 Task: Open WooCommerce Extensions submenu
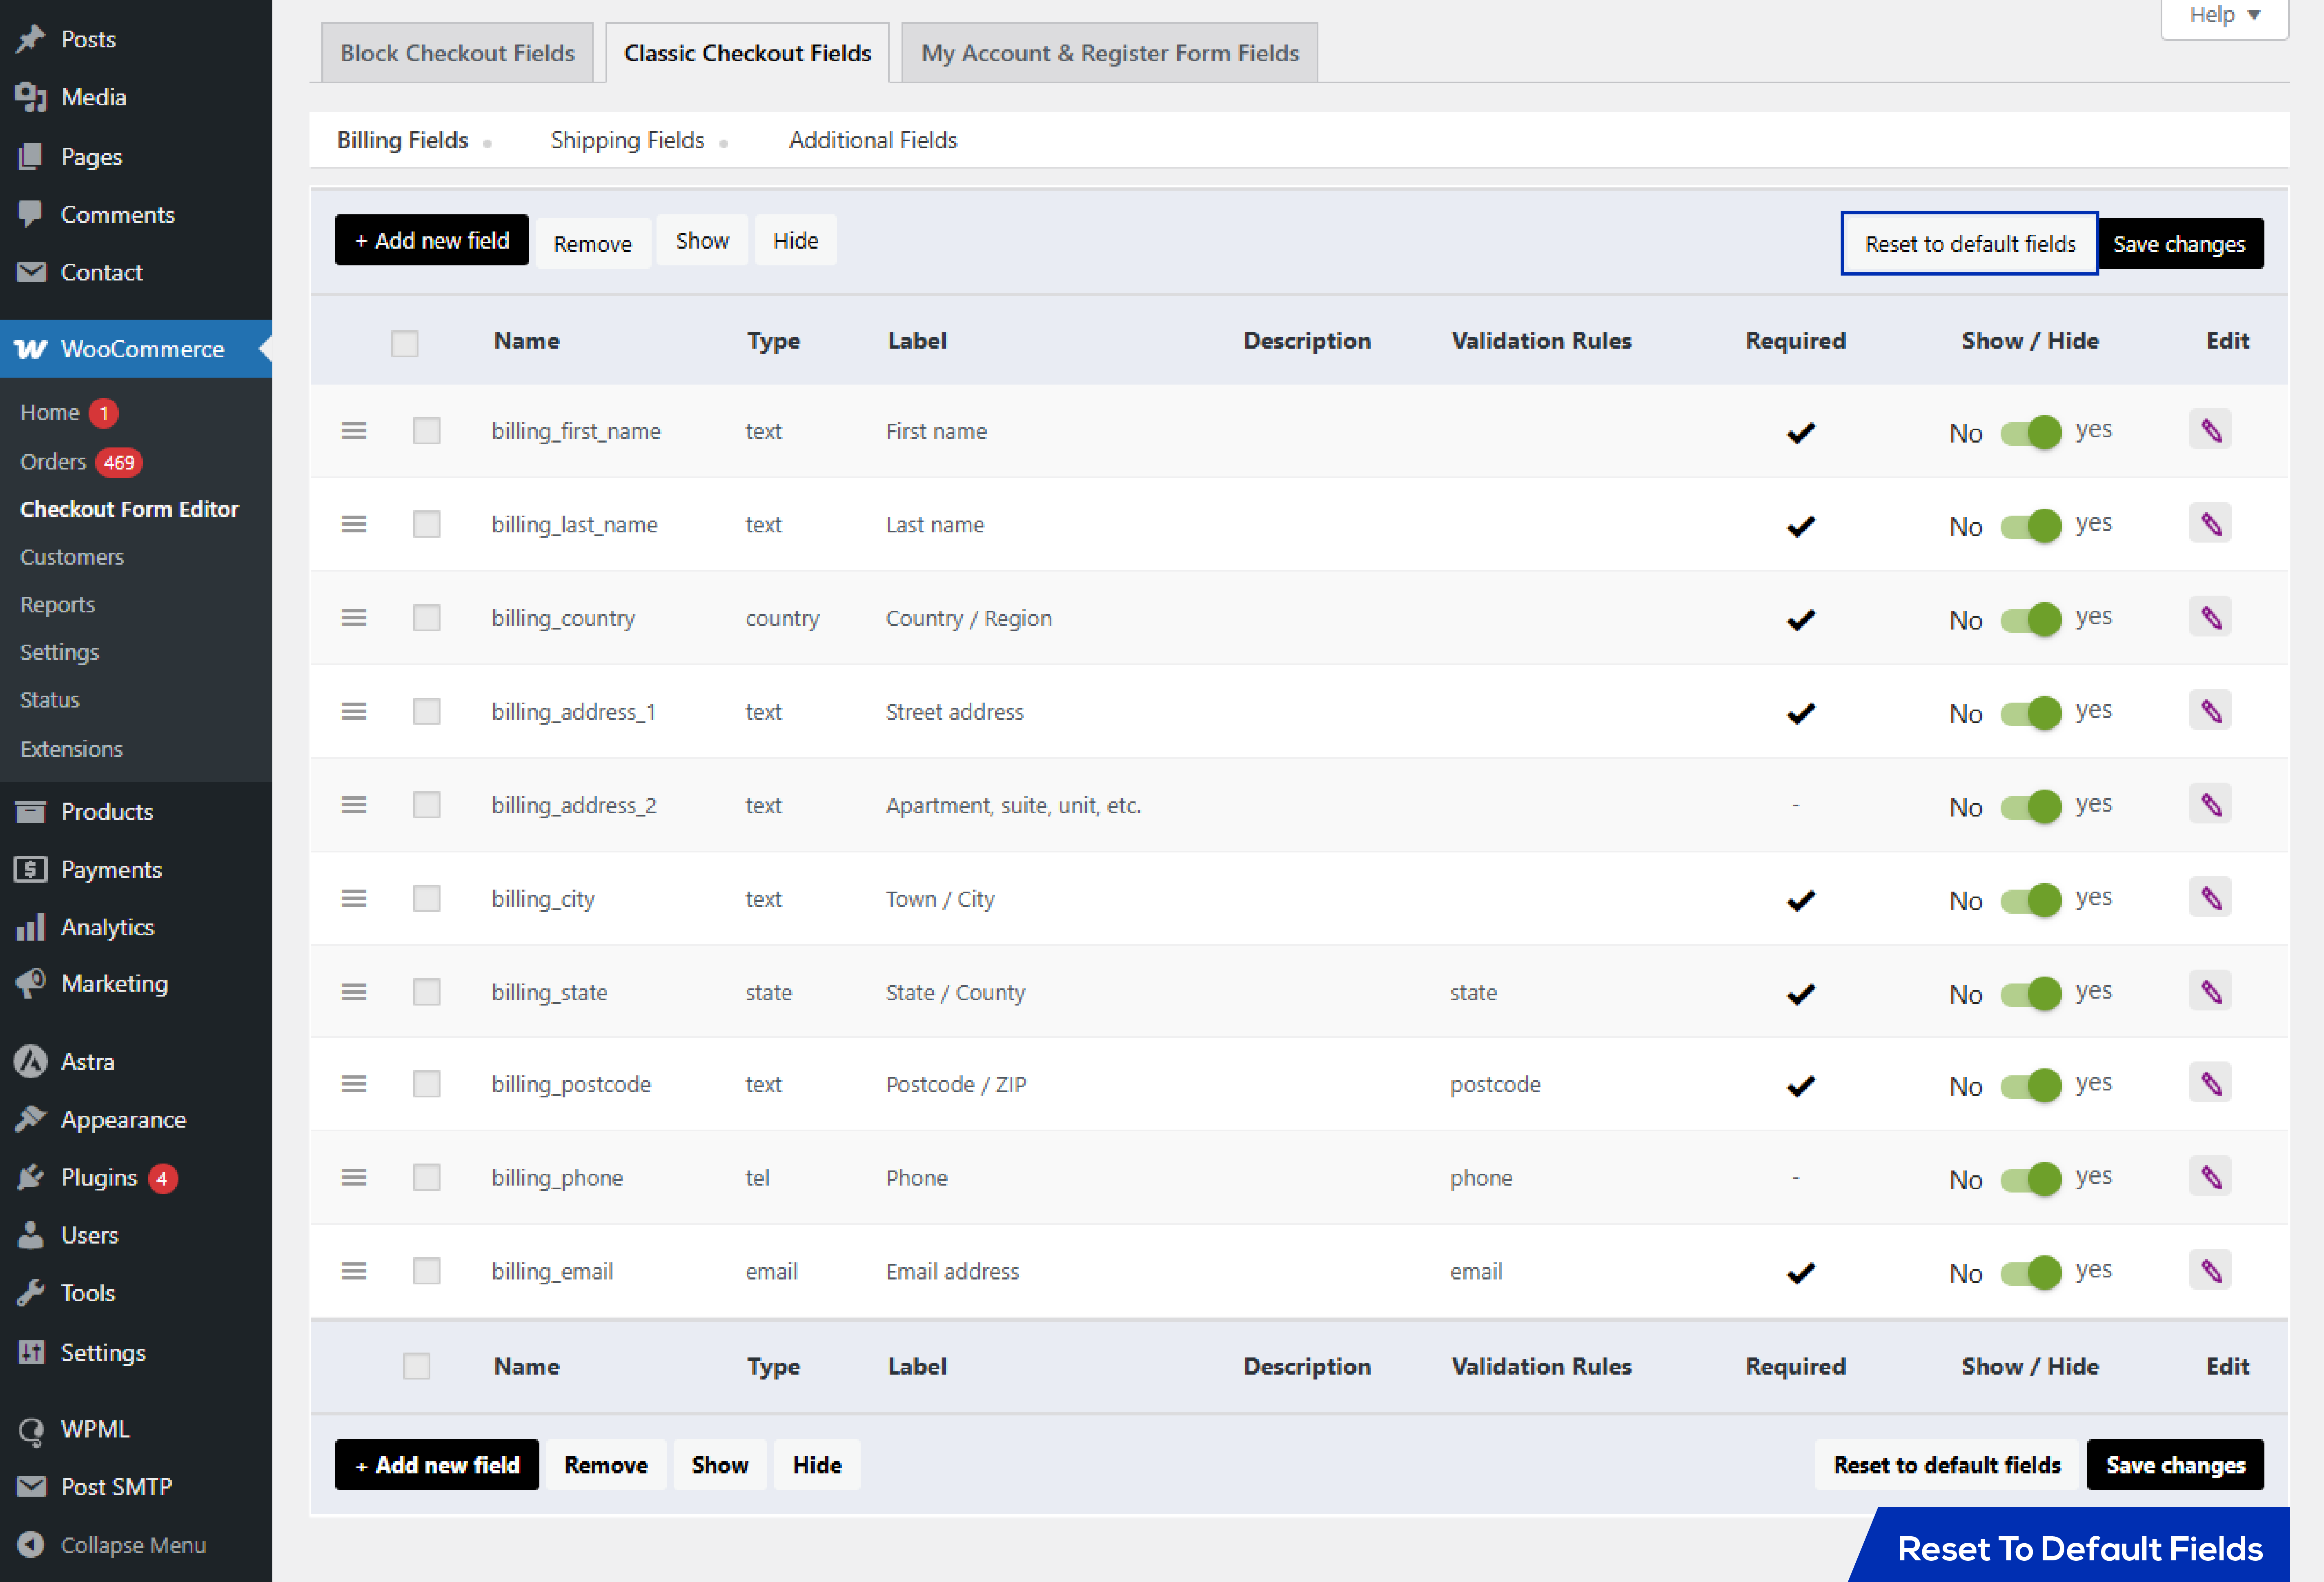click(x=71, y=749)
